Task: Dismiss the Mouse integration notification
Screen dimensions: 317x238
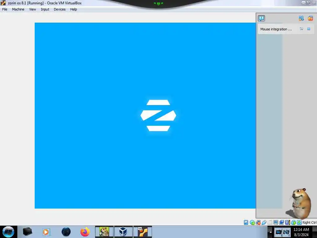Action: (309, 29)
